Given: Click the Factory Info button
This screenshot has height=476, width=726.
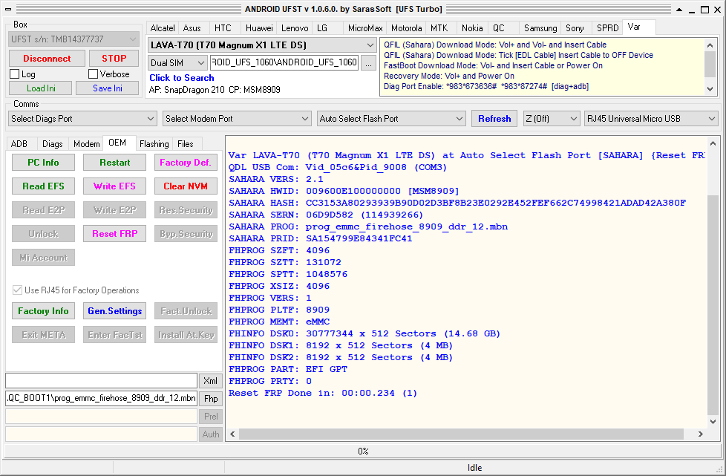Looking at the screenshot, I should pos(43,311).
